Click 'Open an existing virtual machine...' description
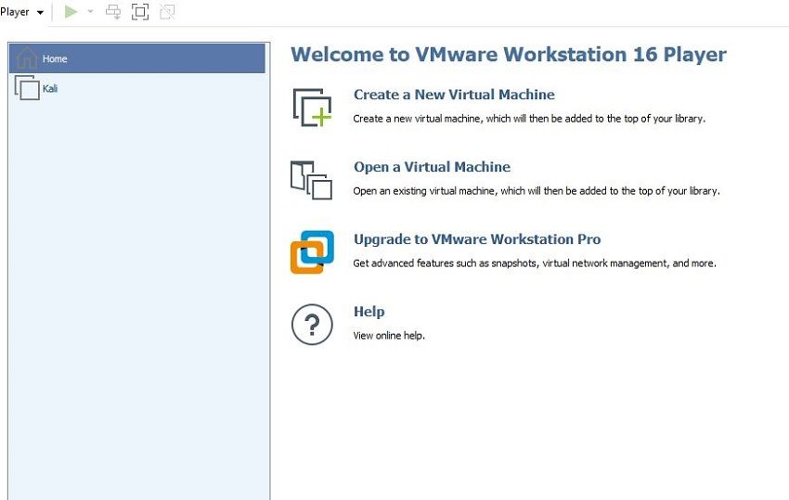The width and height of the screenshot is (789, 500). [537, 191]
